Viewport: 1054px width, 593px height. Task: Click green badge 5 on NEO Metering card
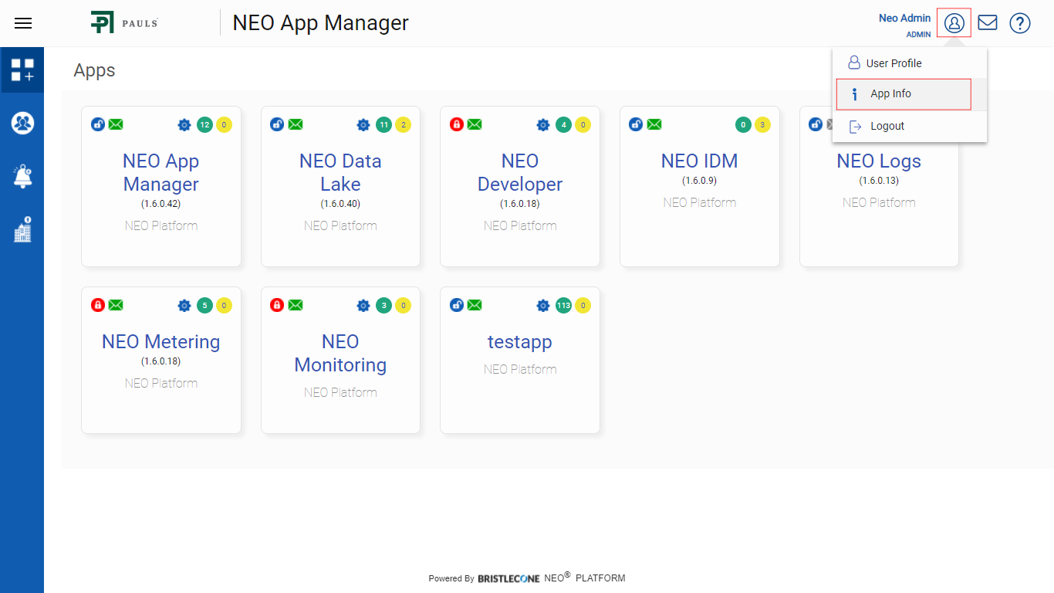[x=204, y=305]
